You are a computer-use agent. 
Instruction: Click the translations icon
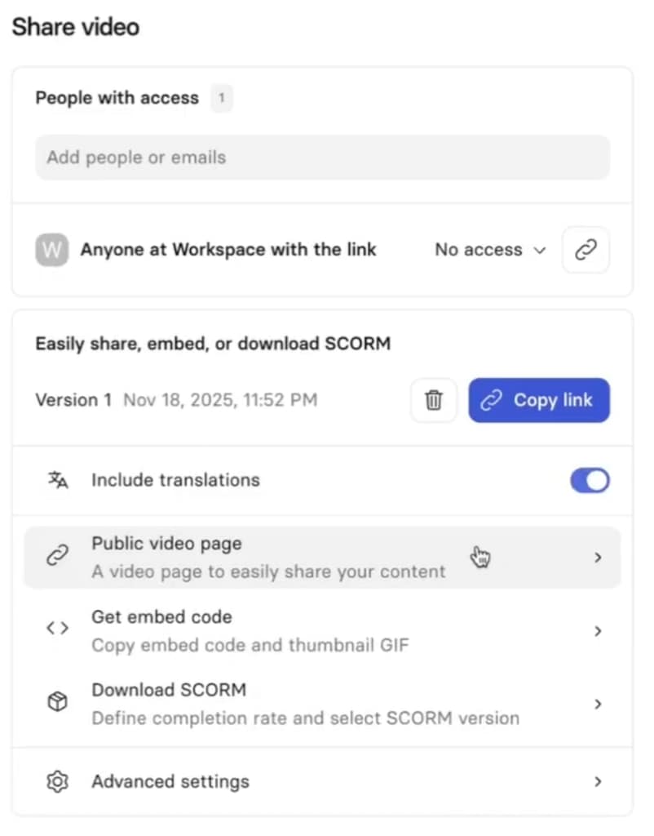[57, 480]
